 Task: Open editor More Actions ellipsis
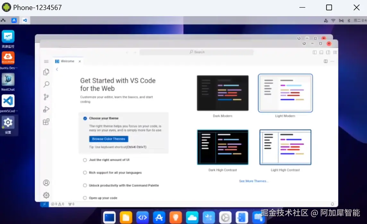click(332, 61)
